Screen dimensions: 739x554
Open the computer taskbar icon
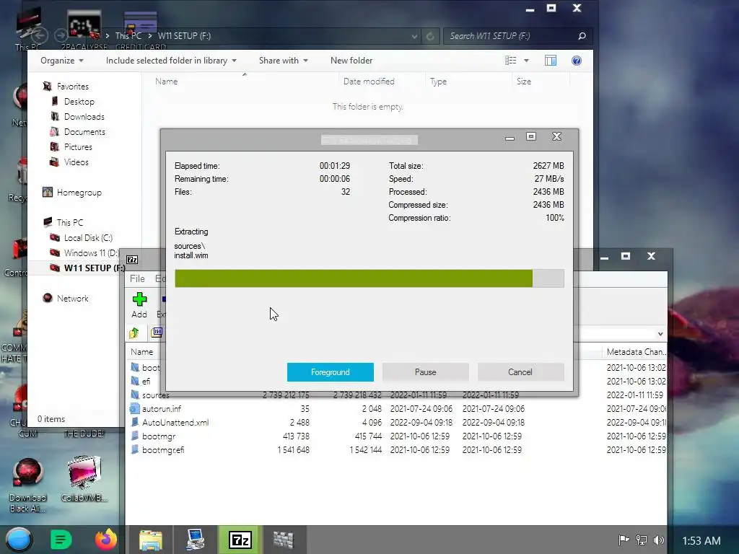point(195,540)
